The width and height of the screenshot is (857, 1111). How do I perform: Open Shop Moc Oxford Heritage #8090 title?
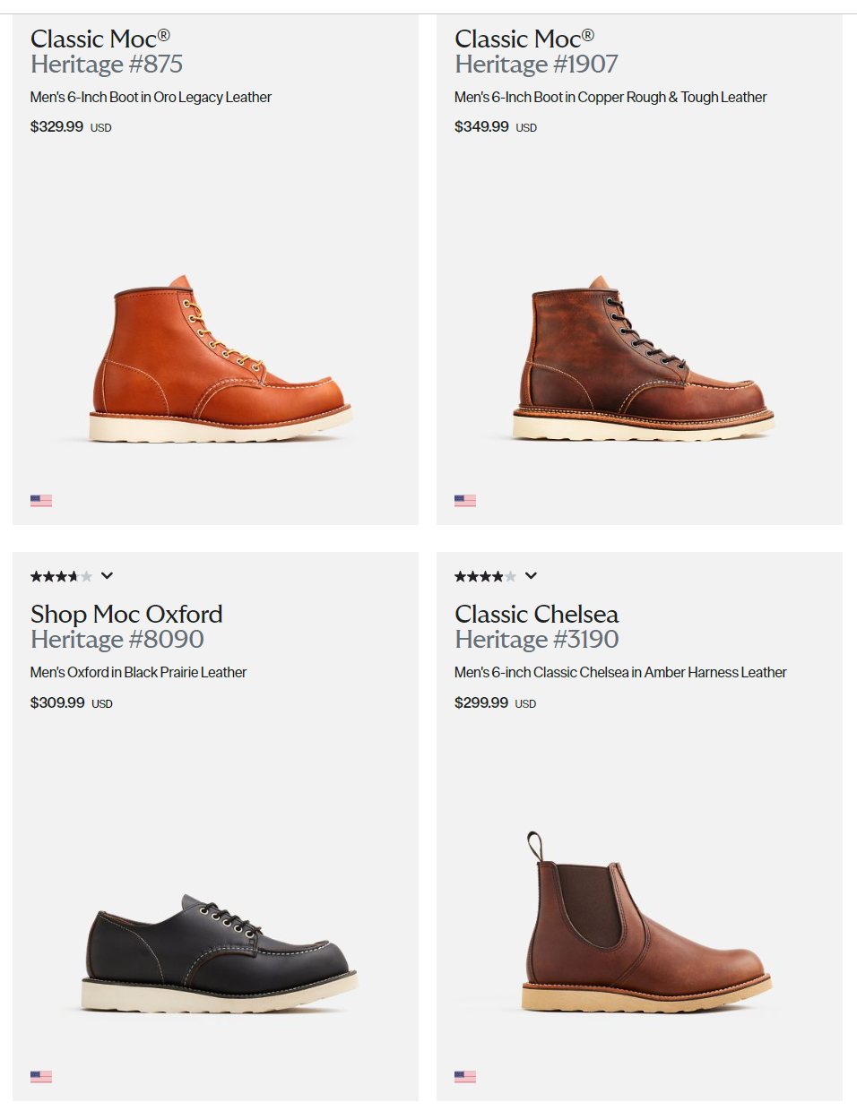[x=126, y=627]
